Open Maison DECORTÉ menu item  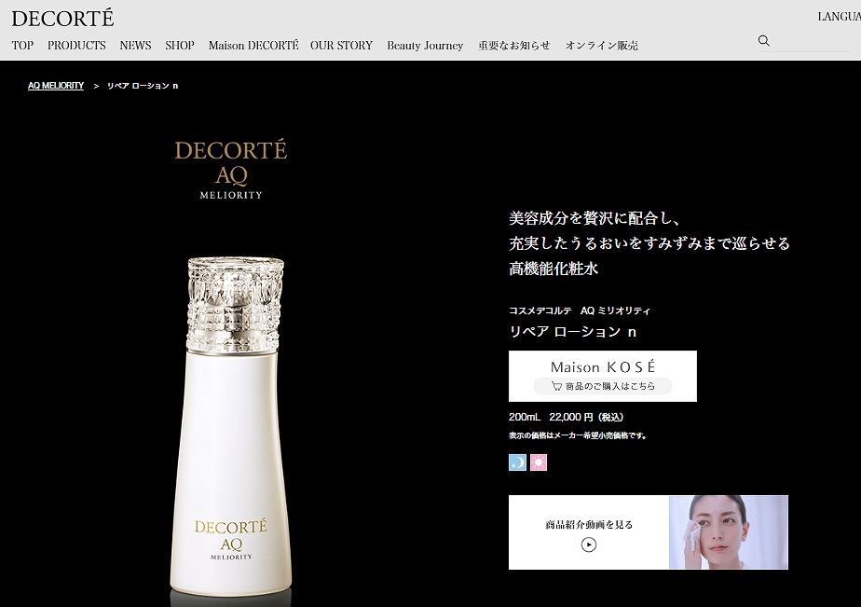tap(253, 46)
